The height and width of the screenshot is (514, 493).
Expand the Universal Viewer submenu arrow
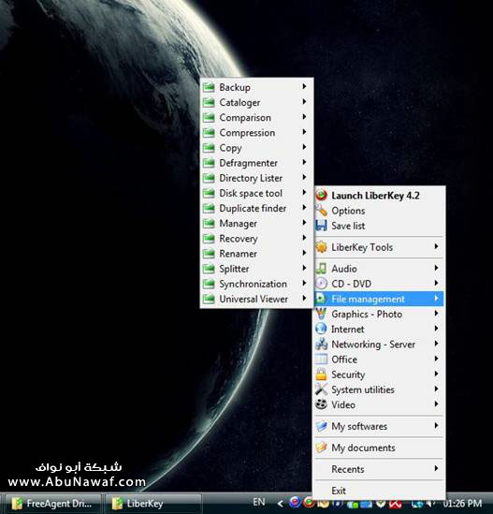[x=304, y=298]
